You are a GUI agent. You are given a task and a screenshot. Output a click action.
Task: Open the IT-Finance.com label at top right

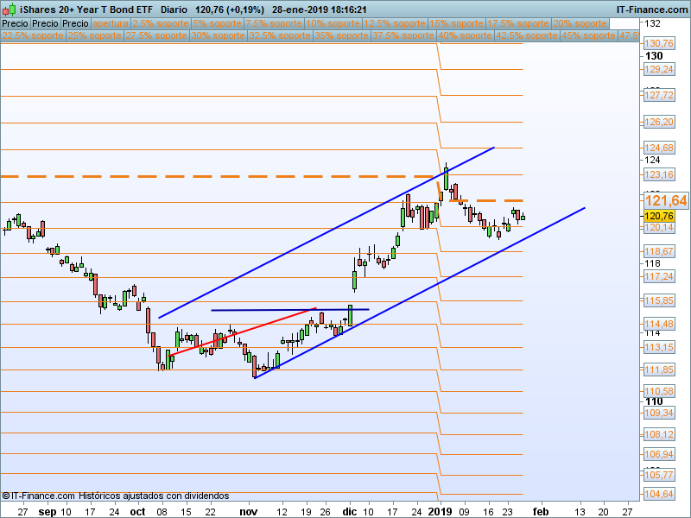[652, 9]
